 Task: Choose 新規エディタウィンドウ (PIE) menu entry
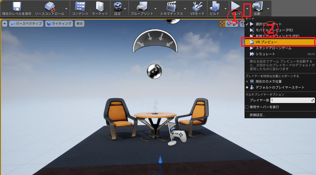(280, 36)
